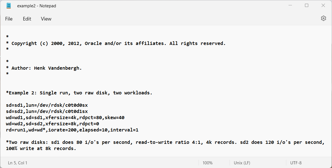This screenshot has width=332, height=168.
Task: Click the 100% zoom level indicator
Action: click(x=208, y=163)
